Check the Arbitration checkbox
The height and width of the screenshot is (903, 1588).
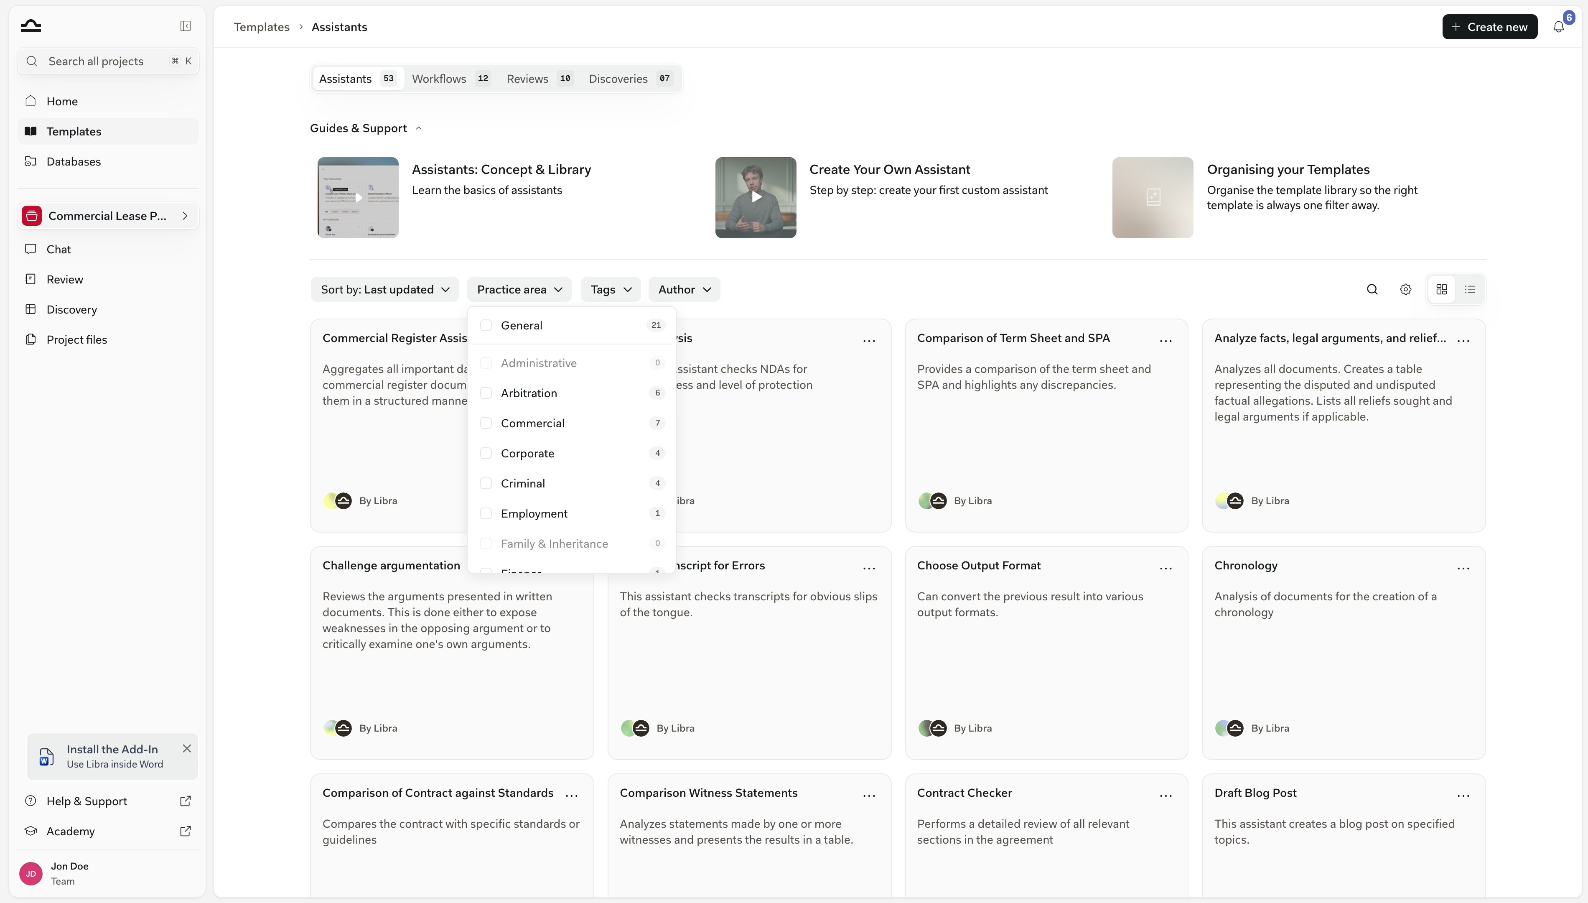point(486,393)
